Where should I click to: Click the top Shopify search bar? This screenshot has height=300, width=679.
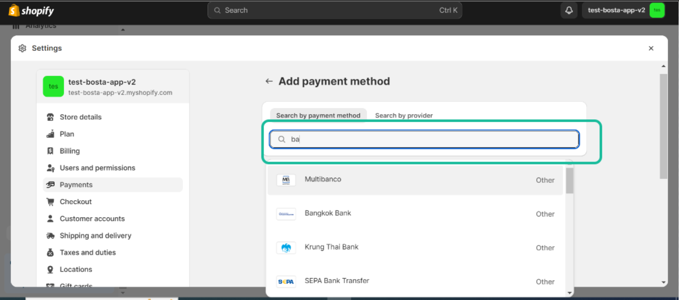[335, 10]
